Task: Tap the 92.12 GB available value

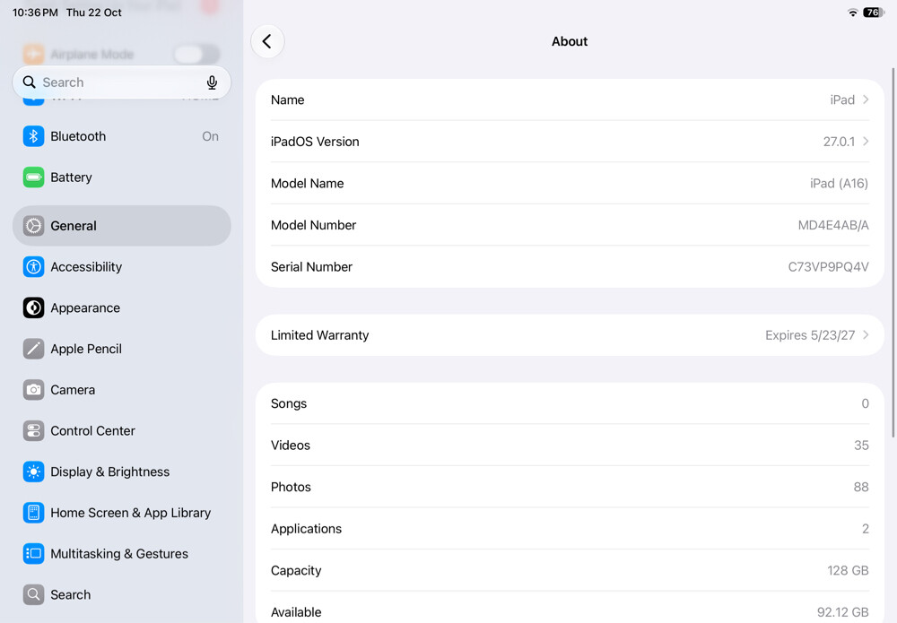Action: coord(842,612)
